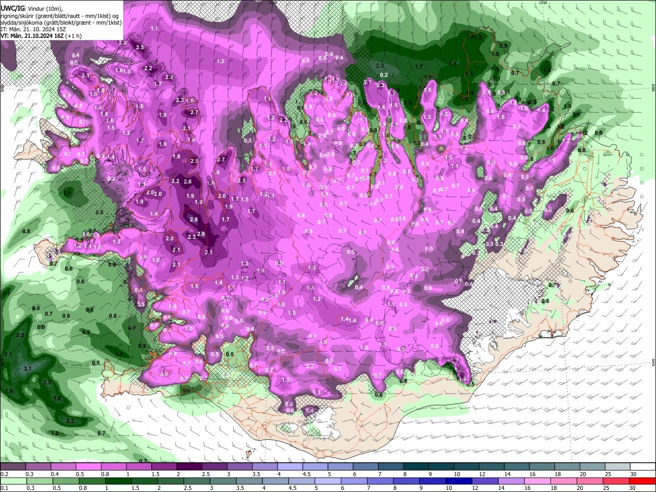Click the '30' label in the top legend row

[633, 474]
